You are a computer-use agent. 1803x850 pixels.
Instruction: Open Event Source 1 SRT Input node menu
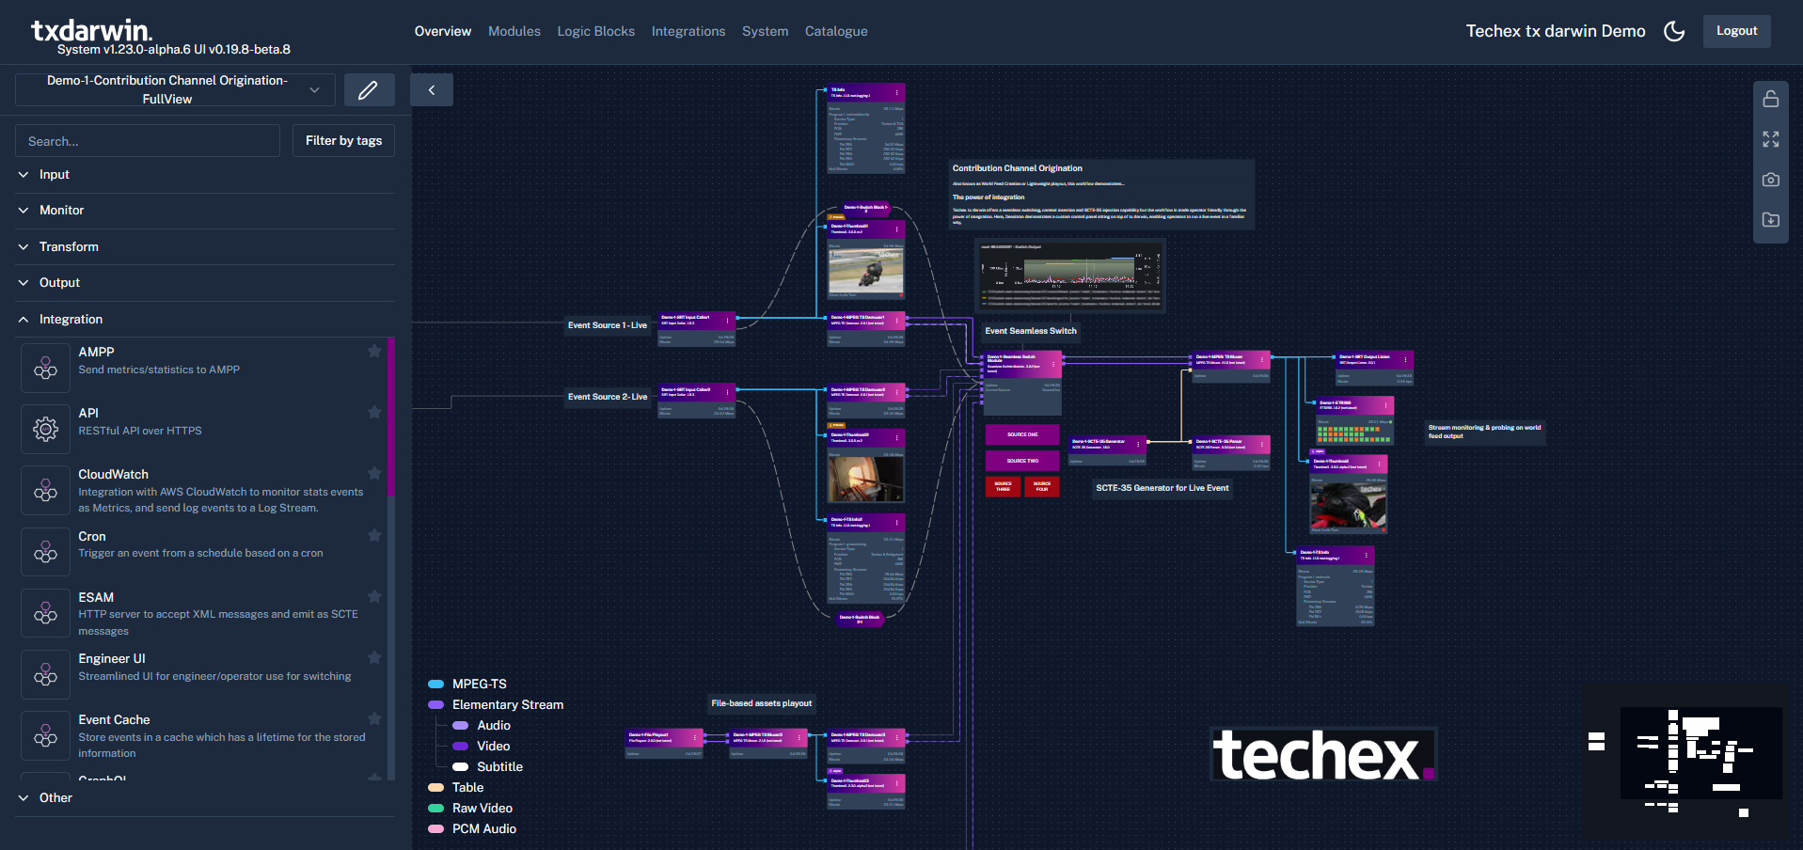click(x=727, y=321)
